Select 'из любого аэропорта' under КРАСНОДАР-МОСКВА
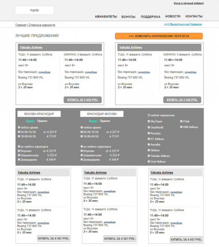This screenshot has width=219, height=247. pyautogui.click(x=96, y=147)
